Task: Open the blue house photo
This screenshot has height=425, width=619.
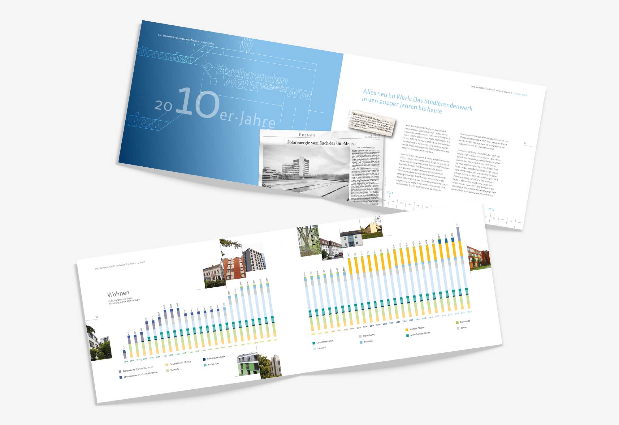Action: click(351, 238)
